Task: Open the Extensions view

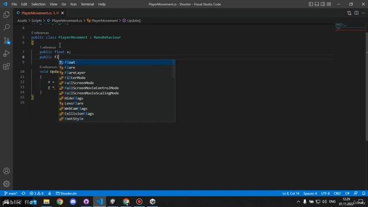Action: (6, 67)
